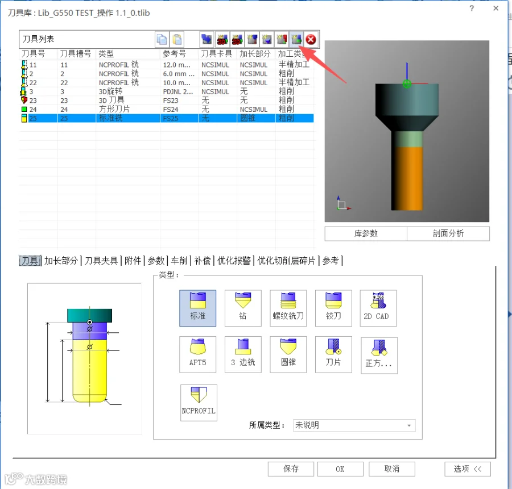The image size is (512, 489).
Task: Open the 刀具夹具 tab
Action: tap(101, 261)
